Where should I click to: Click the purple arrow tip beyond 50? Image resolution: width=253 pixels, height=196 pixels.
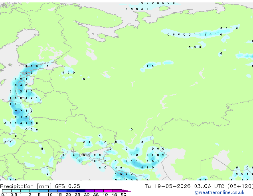[x=126, y=191]
